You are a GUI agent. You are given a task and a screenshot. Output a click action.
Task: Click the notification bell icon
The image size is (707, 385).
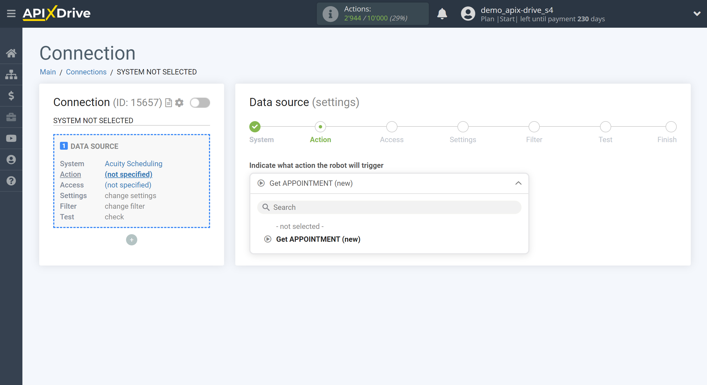point(442,14)
